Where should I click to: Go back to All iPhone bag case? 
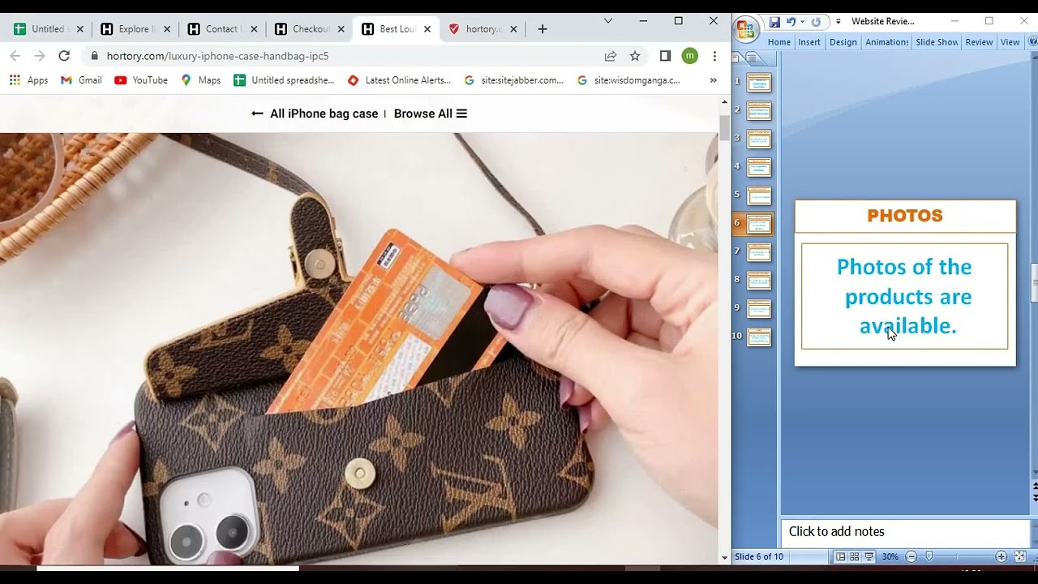[x=315, y=114]
